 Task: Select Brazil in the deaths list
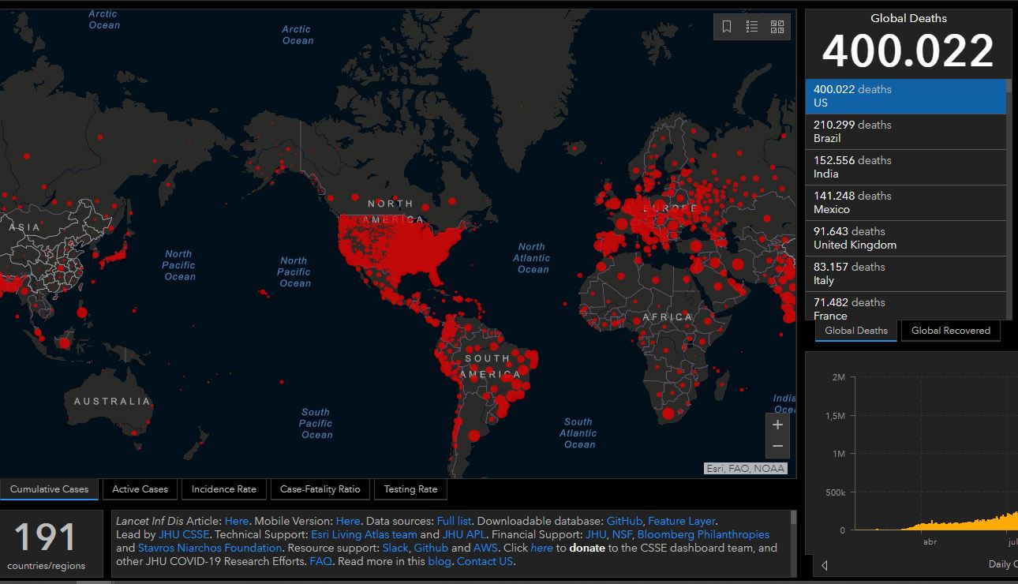[x=906, y=132]
